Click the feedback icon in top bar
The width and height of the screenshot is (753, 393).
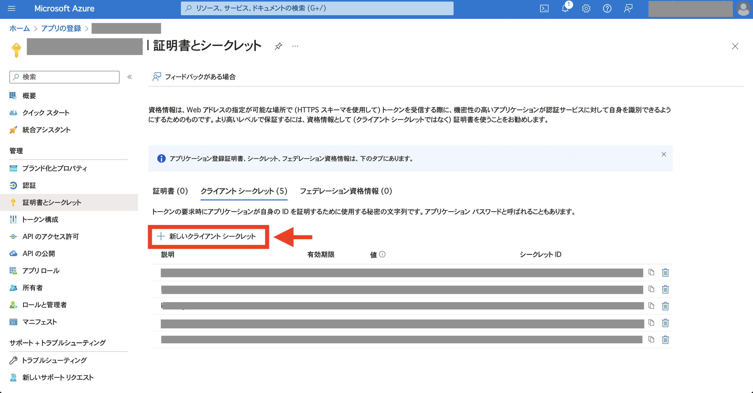pyautogui.click(x=628, y=8)
